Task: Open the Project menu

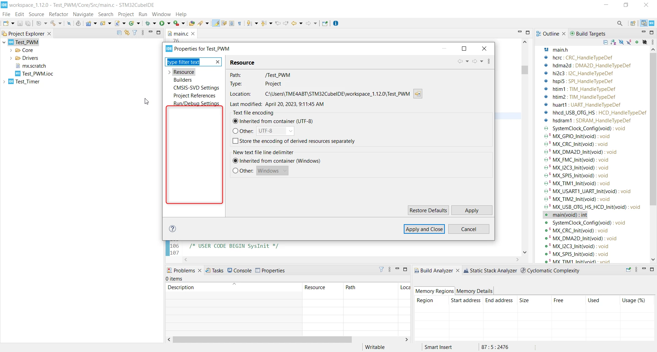Action: (126, 14)
